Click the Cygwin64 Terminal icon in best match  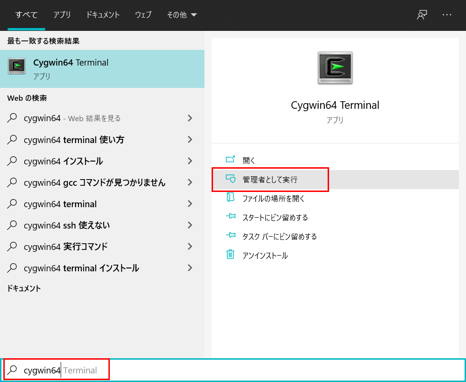click(x=17, y=66)
